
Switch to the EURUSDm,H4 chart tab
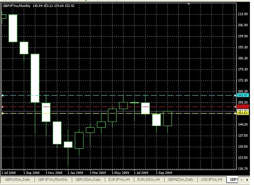coord(149,179)
